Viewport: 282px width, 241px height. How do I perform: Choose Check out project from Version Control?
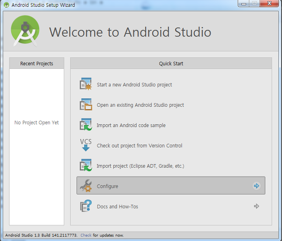click(x=140, y=145)
